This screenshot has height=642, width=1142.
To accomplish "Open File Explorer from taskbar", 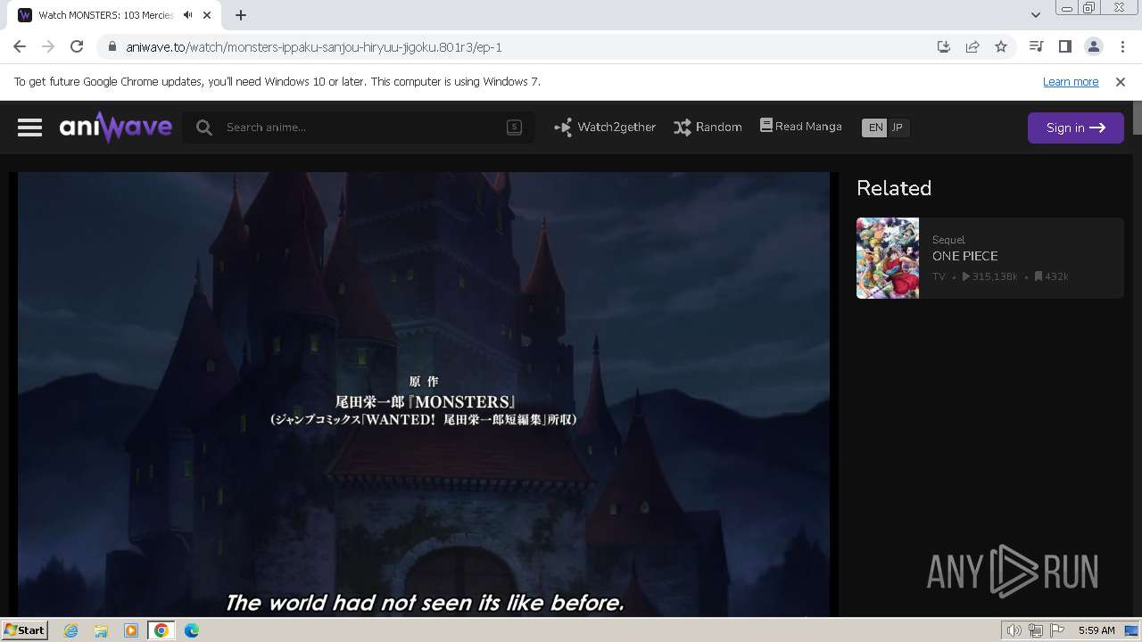I will [101, 630].
